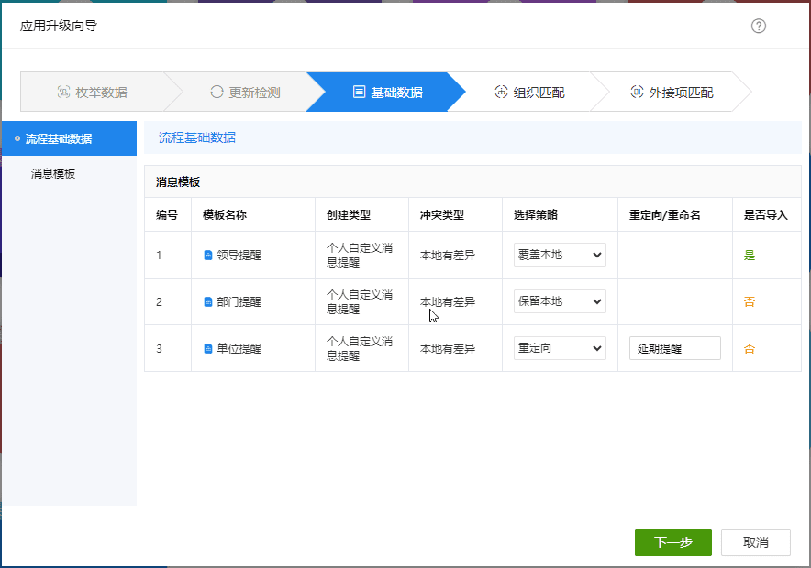Screen dimensions: 811x568
Task: Click the 否 import status for 单位提醒
Action: click(x=750, y=348)
